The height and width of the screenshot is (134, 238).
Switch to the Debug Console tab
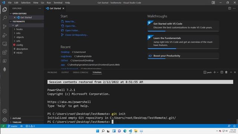pos(80,72)
